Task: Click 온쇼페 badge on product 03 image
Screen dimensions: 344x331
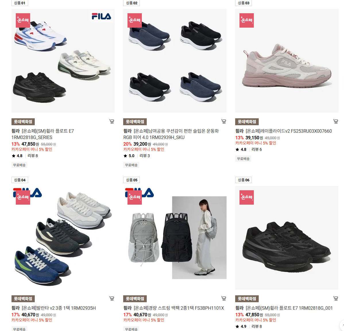Action: click(x=246, y=20)
